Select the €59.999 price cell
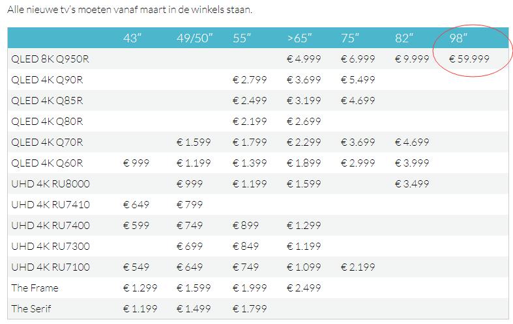Image resolution: width=513 pixels, height=324 pixels. [469, 59]
